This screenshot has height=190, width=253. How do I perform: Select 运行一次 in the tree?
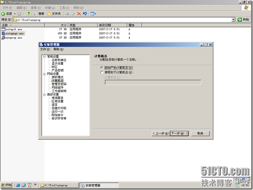coord(57,111)
